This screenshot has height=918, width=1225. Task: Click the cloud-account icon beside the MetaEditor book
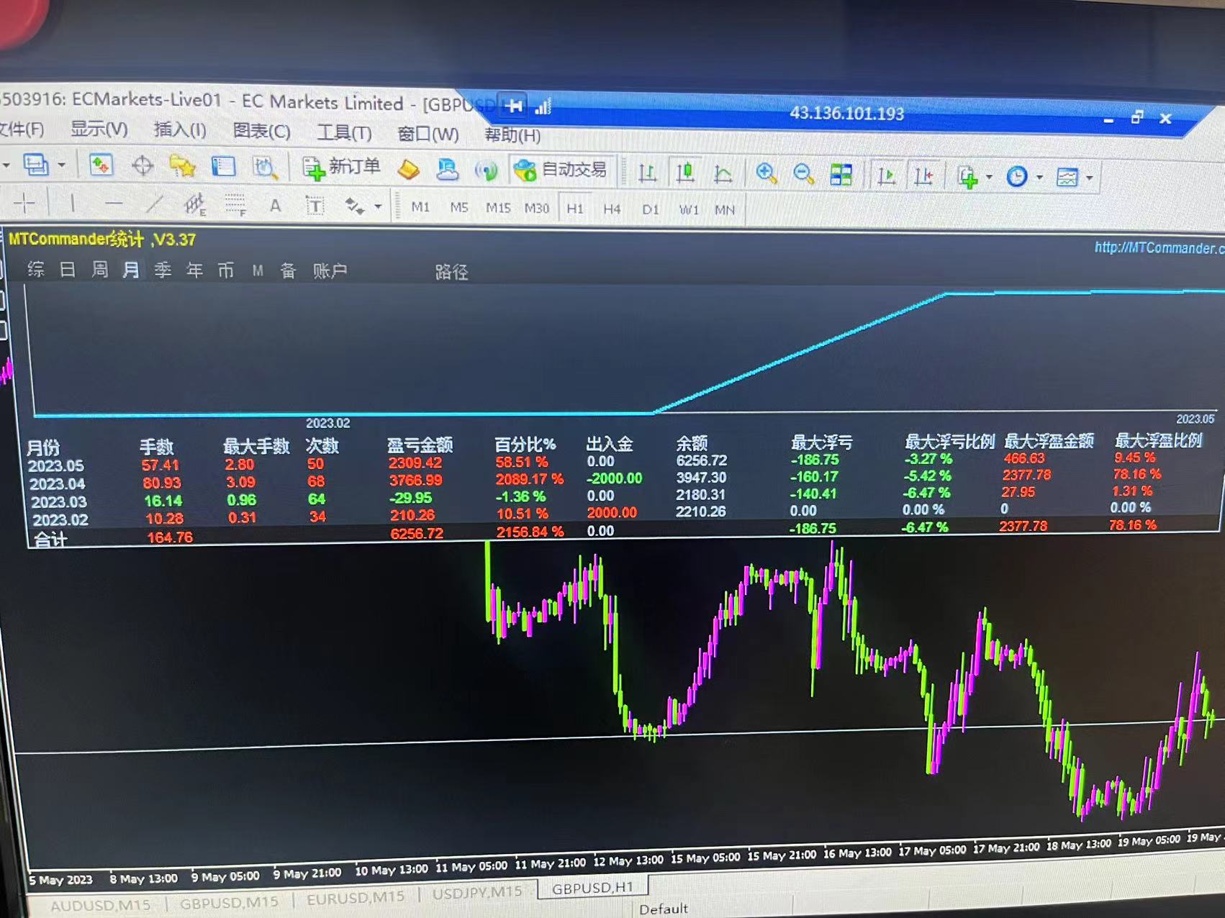click(447, 170)
